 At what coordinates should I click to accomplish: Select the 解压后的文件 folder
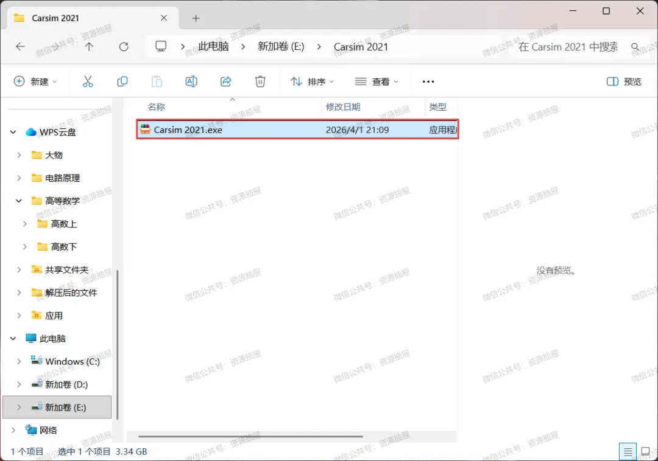click(71, 293)
